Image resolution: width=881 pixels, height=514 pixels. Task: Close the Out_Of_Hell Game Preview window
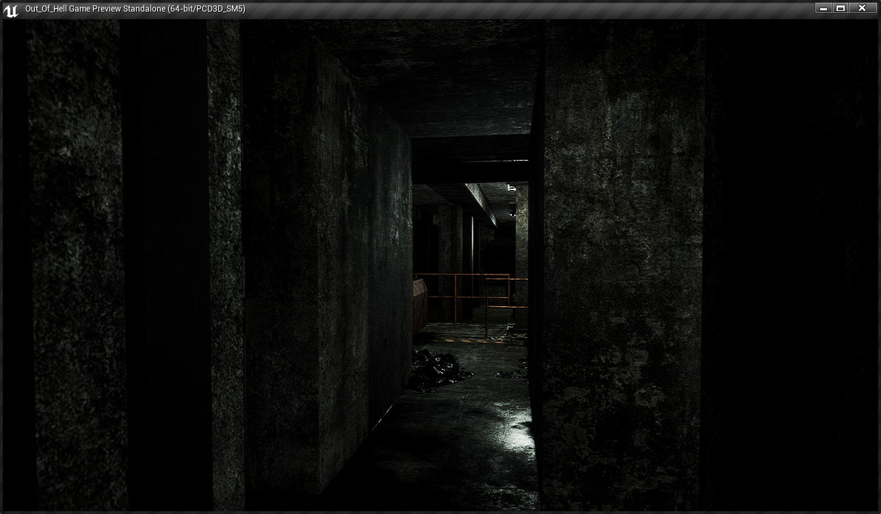(862, 8)
